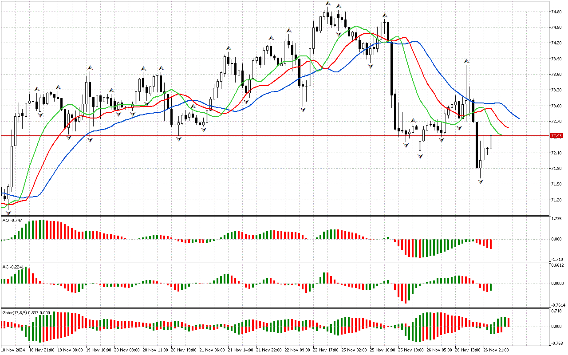Select the 0.6612 value on AC scale
The height and width of the screenshot is (355, 568).
click(x=557, y=266)
